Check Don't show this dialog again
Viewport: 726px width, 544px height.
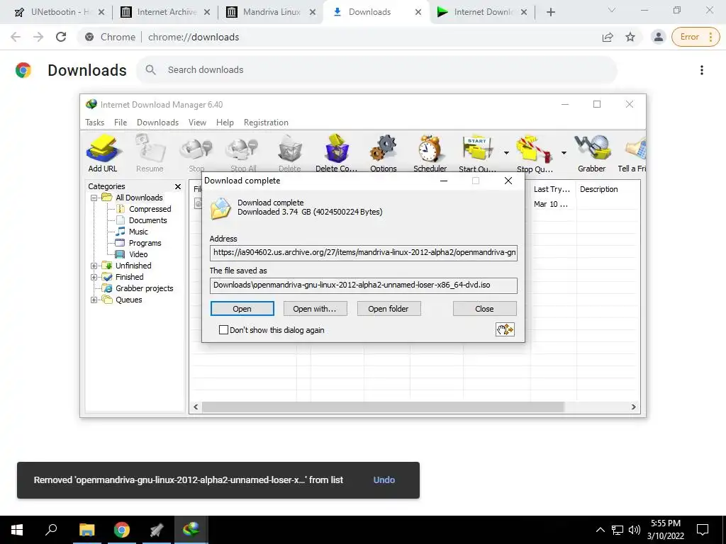click(x=223, y=330)
